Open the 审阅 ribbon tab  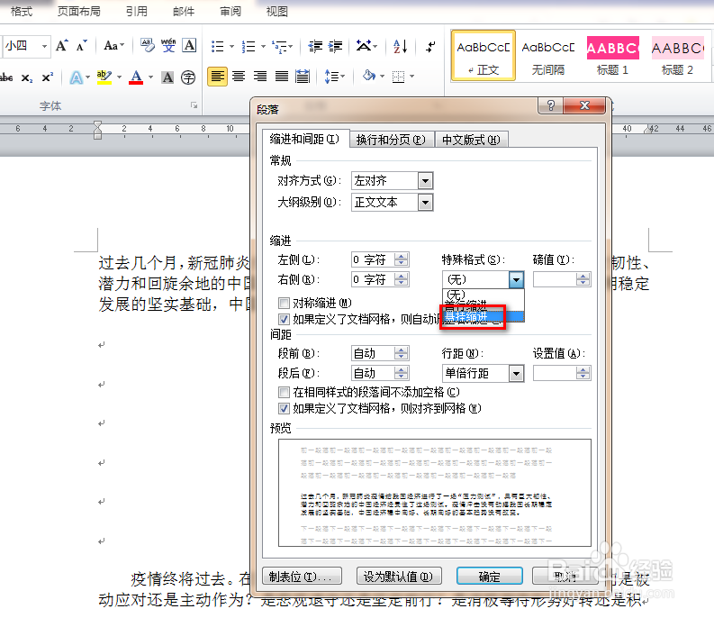coord(230,12)
